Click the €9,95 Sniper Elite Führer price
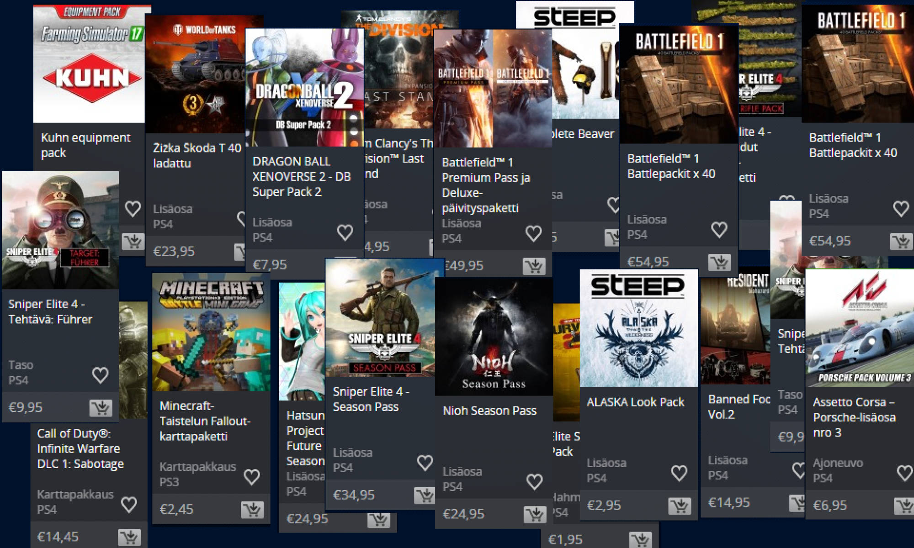Image resolution: width=914 pixels, height=548 pixels. click(26, 407)
